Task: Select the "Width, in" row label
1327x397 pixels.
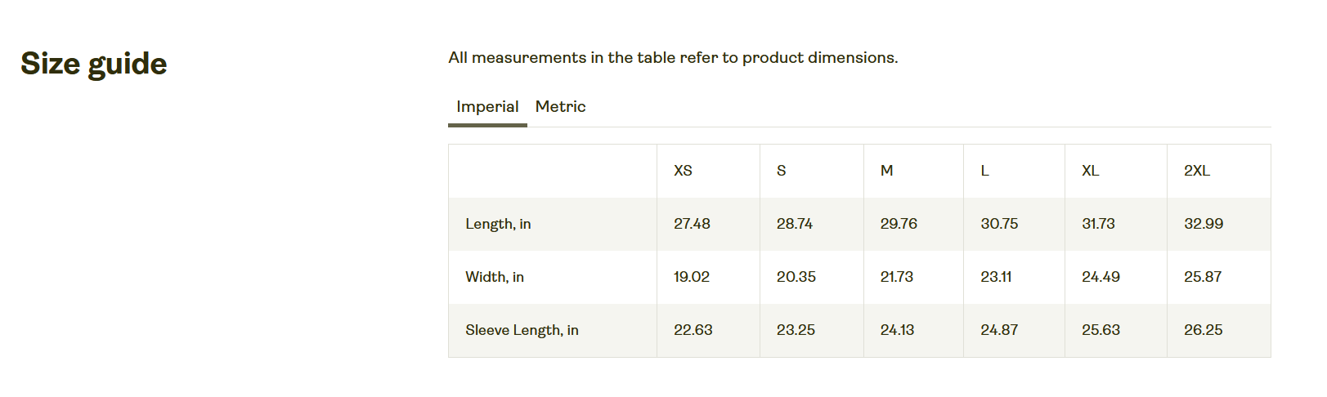Action: coord(495,277)
